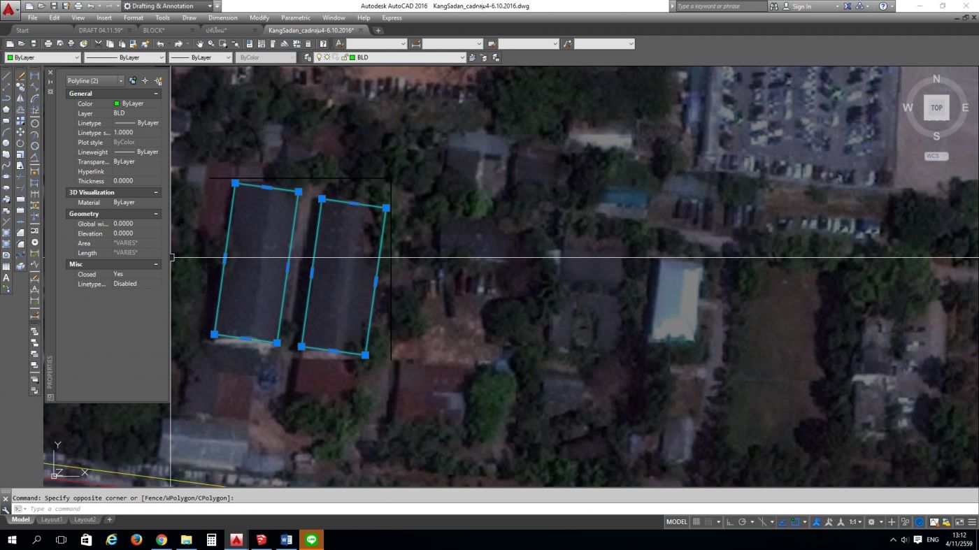Screen dimensions: 979x550
Task: Collapse the Geometry section in Properties
Action: (156, 214)
